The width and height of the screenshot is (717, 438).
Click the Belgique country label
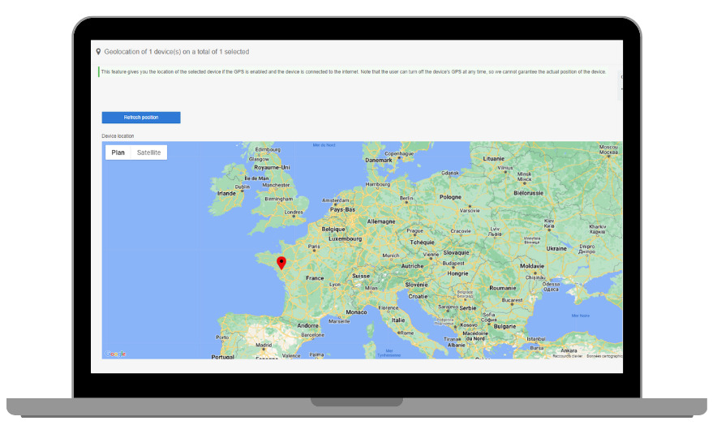click(333, 229)
